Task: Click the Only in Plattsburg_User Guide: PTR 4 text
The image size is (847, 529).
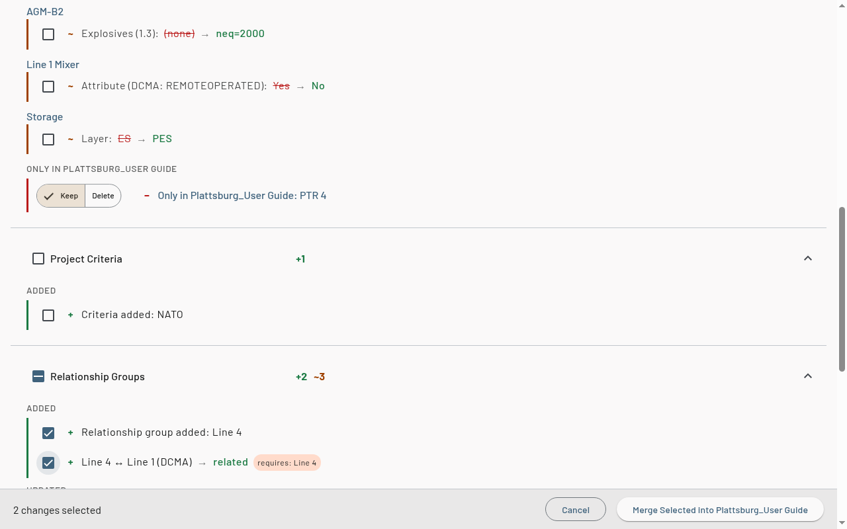Action: click(x=242, y=196)
